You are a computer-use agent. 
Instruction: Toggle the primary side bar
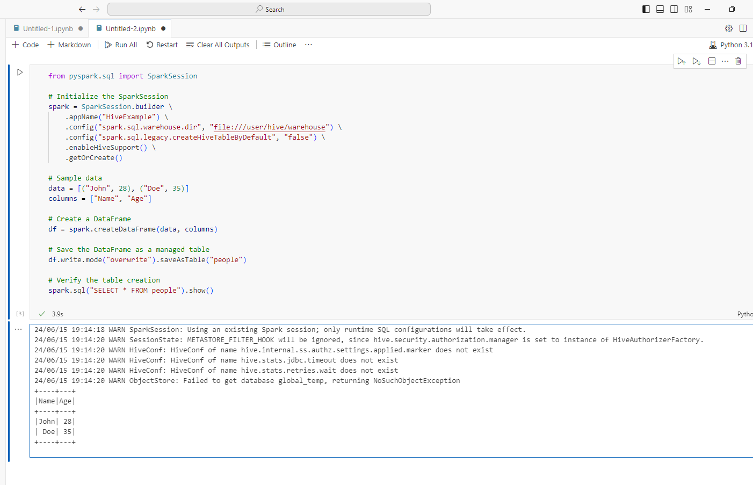[x=646, y=9]
